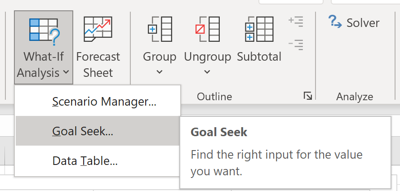Click the Subtotal icon

click(x=259, y=29)
